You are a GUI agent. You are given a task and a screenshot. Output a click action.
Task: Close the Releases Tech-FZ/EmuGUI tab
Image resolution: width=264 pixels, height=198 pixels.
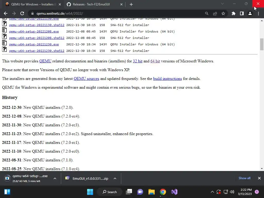tap(121, 4)
